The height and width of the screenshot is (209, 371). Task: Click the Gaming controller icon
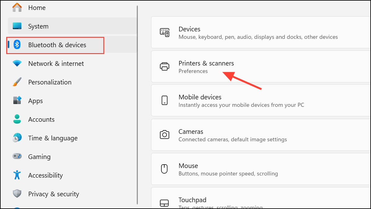[x=17, y=157]
